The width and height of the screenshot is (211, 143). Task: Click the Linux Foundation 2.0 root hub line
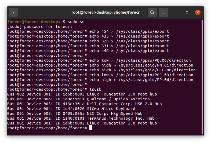pos(82,123)
